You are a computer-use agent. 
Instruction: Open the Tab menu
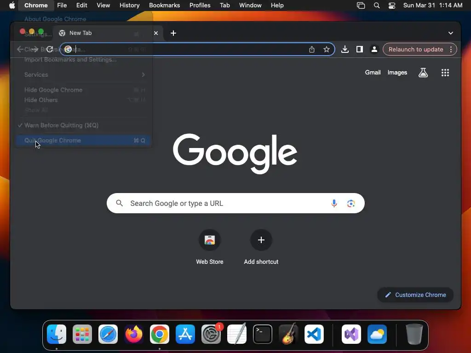click(x=224, y=6)
